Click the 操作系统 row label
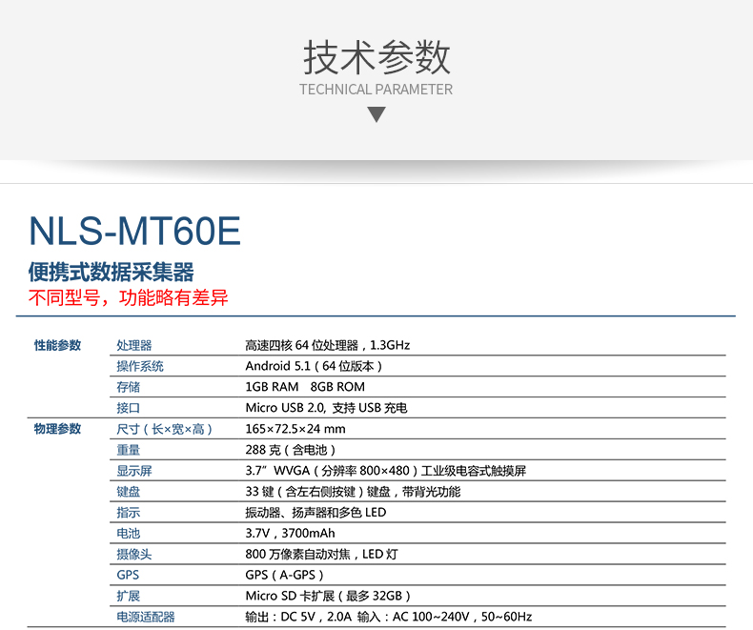The image size is (753, 630). click(x=140, y=366)
